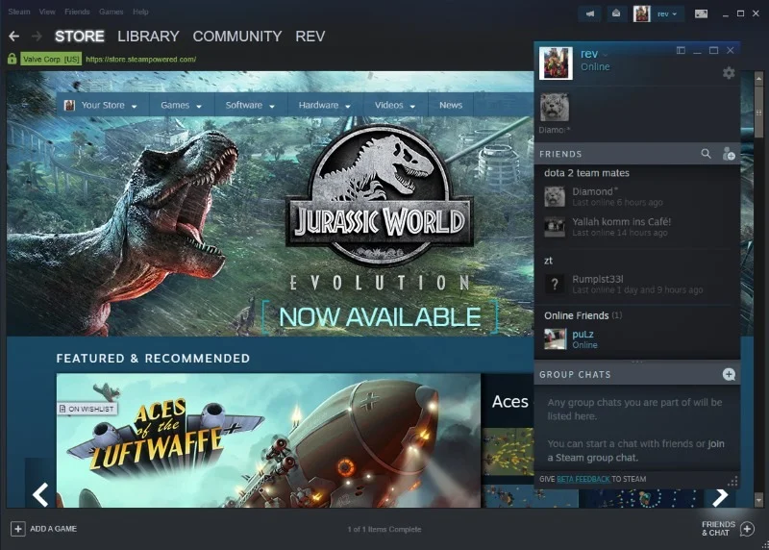This screenshot has width=769, height=550.
Task: Open the REV profile tab
Action: tap(310, 37)
